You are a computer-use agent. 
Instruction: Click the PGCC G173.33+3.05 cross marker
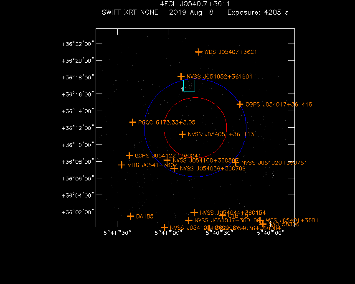[x=132, y=122]
